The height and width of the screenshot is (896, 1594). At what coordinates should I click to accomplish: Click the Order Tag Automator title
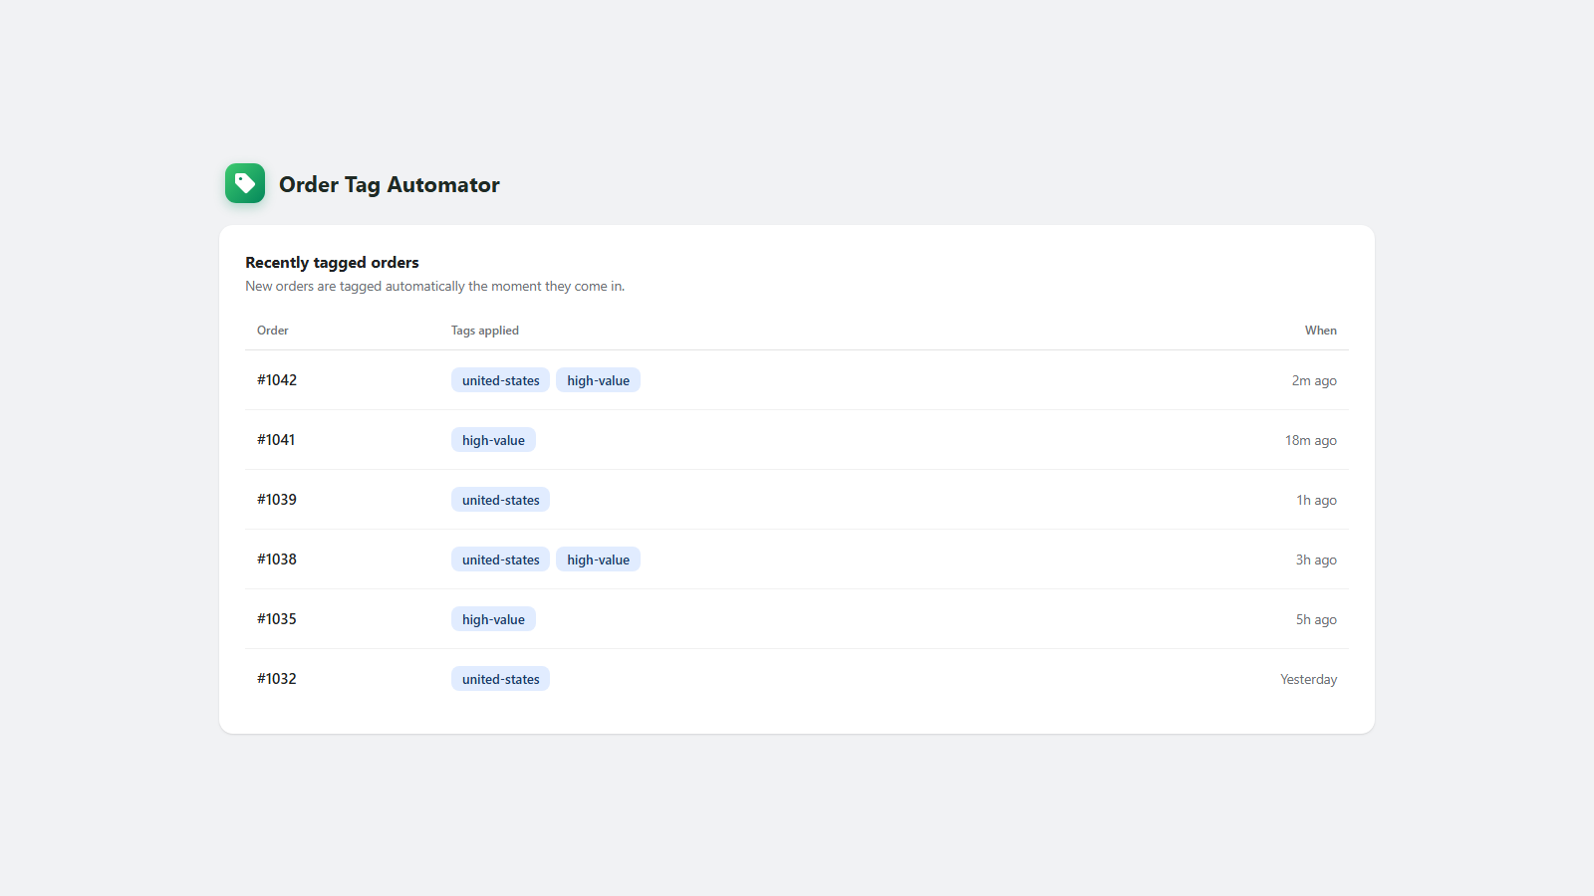[x=389, y=184]
